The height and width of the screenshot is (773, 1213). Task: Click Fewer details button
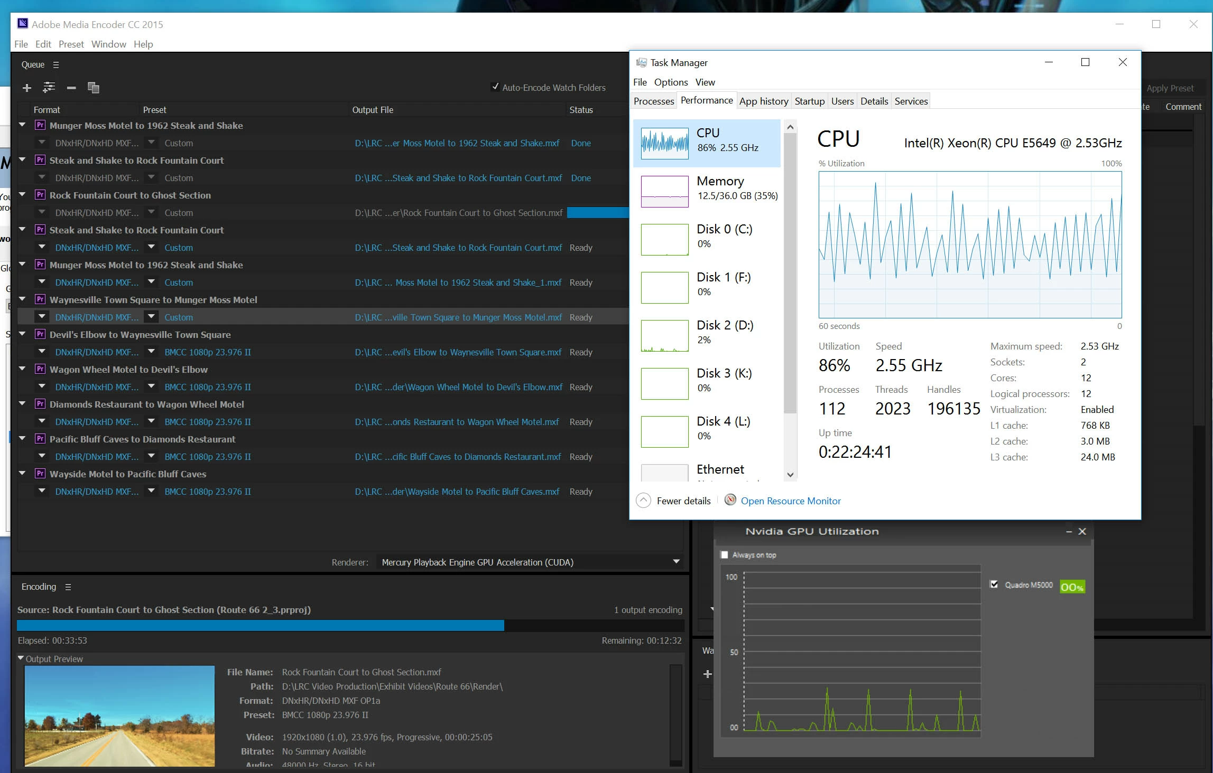683,501
